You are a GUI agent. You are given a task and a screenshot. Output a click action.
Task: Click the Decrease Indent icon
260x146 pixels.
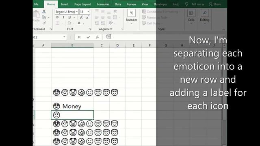click(97, 23)
